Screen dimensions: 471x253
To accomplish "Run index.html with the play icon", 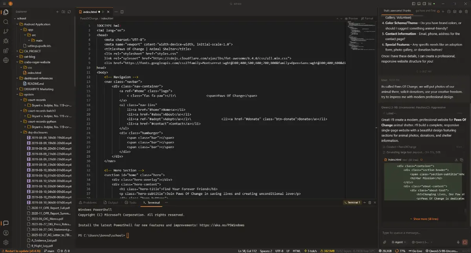I will [x=103, y=12].
